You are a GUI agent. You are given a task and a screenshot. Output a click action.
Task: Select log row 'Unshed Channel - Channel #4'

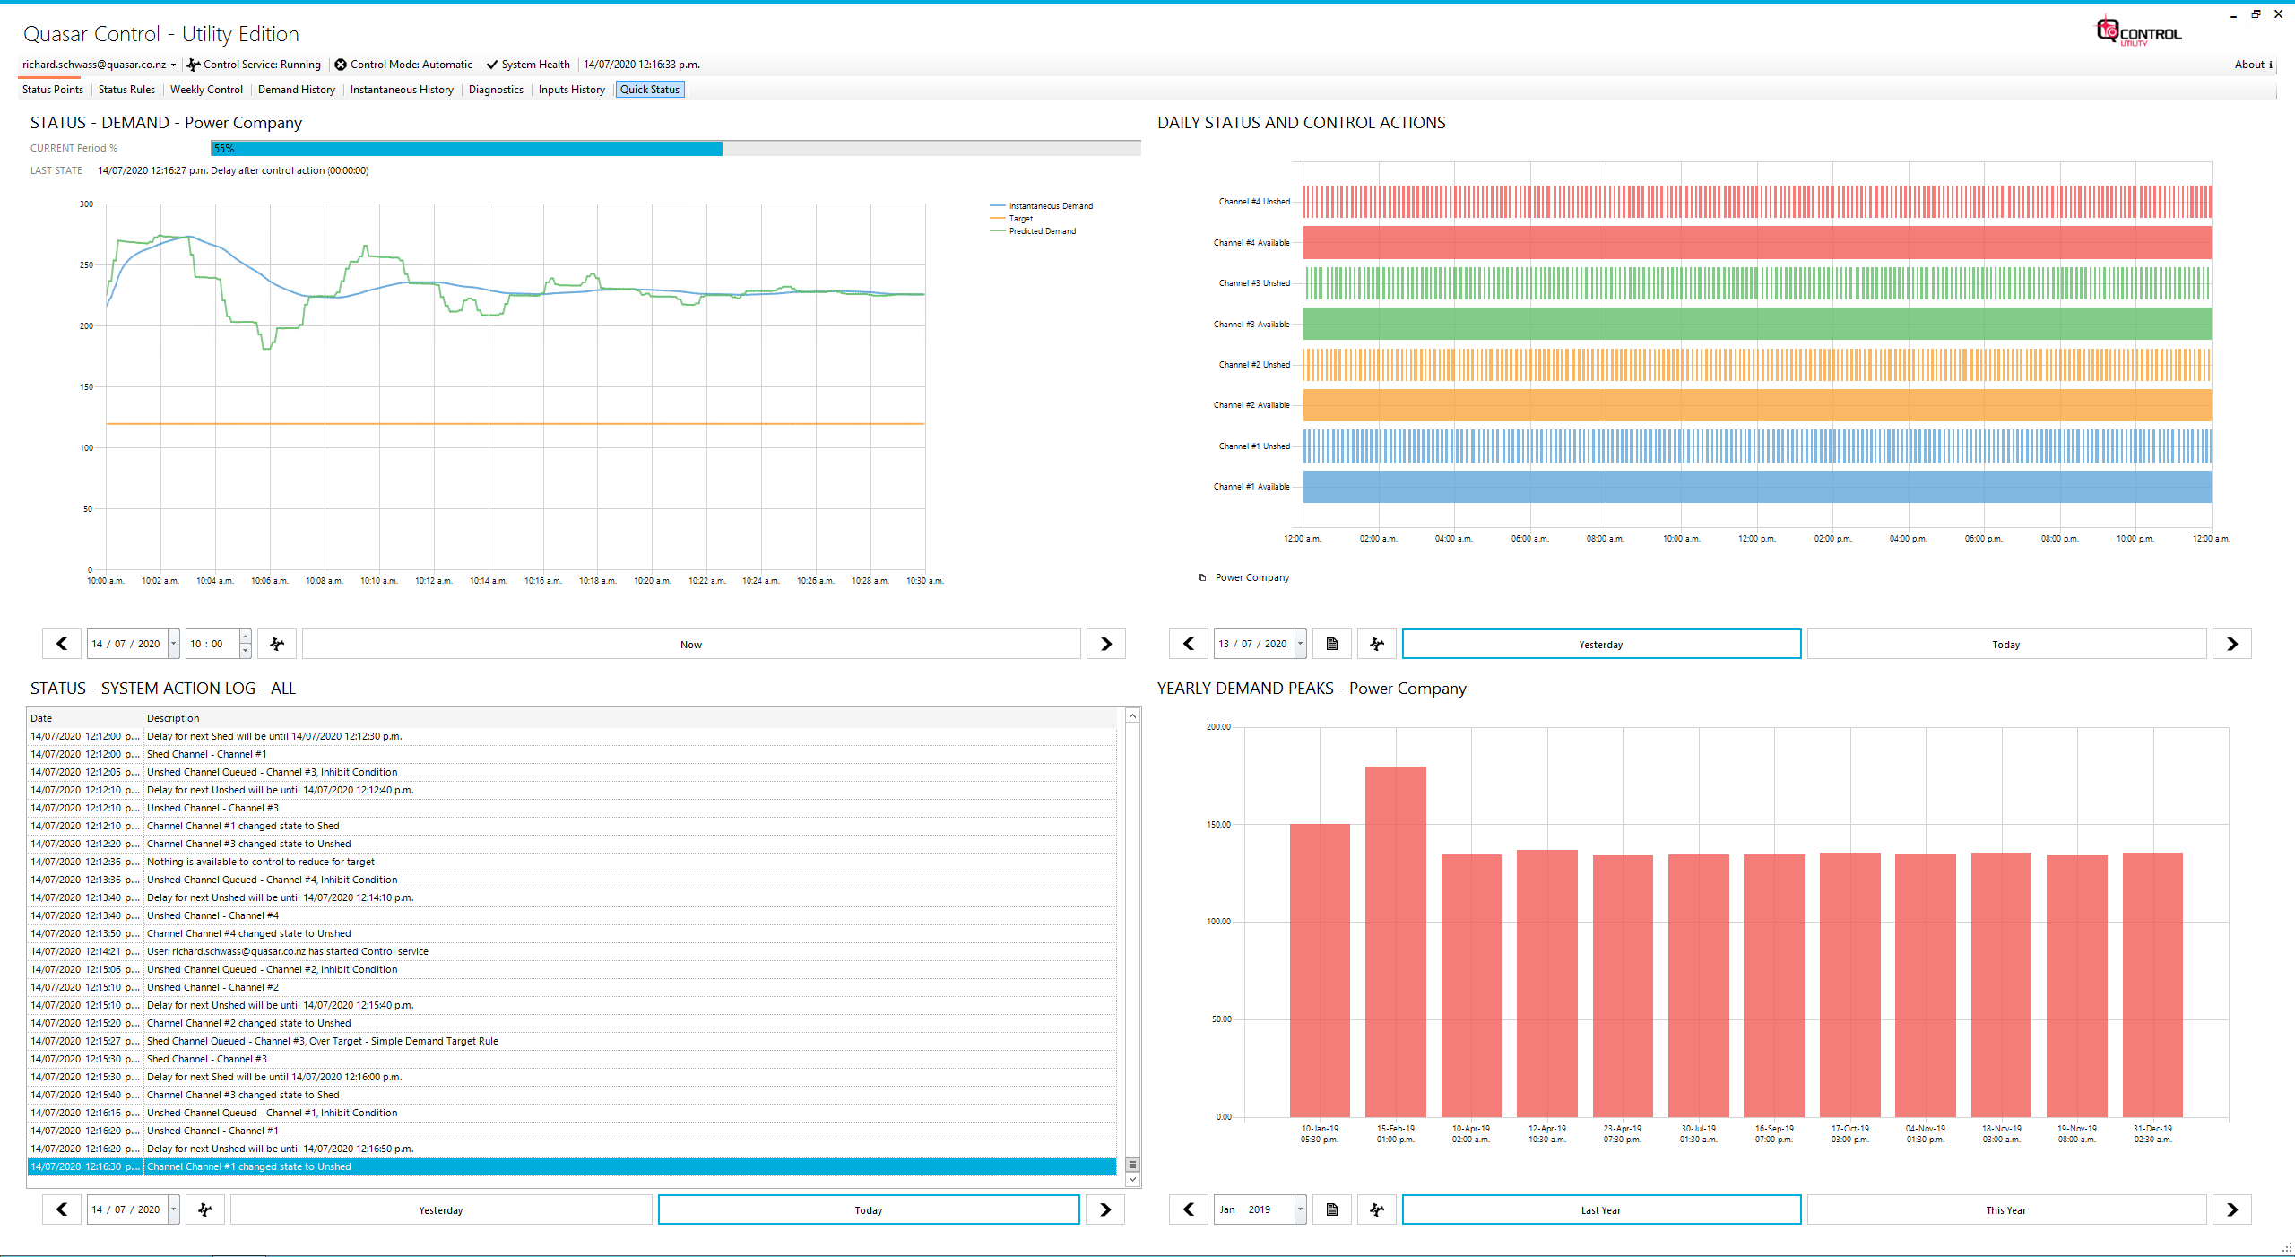pos(572,915)
